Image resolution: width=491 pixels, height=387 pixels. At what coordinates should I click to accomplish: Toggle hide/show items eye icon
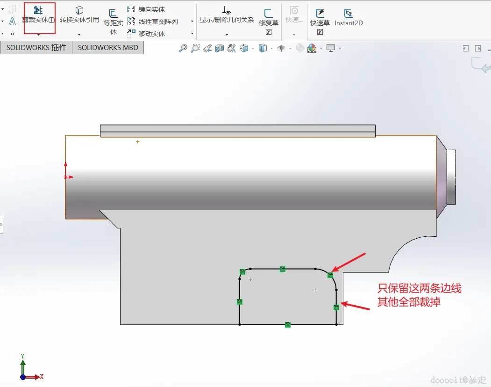282,48
